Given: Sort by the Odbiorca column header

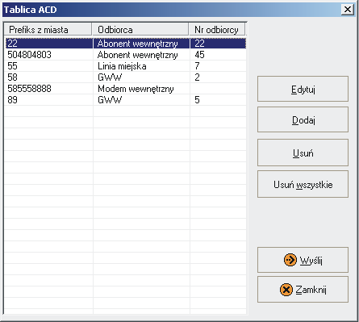Looking at the screenshot, I should pos(140,29).
